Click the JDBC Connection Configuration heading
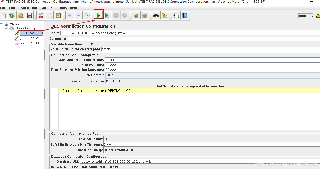Screen dimensions: 320x169 (x=82, y=26)
